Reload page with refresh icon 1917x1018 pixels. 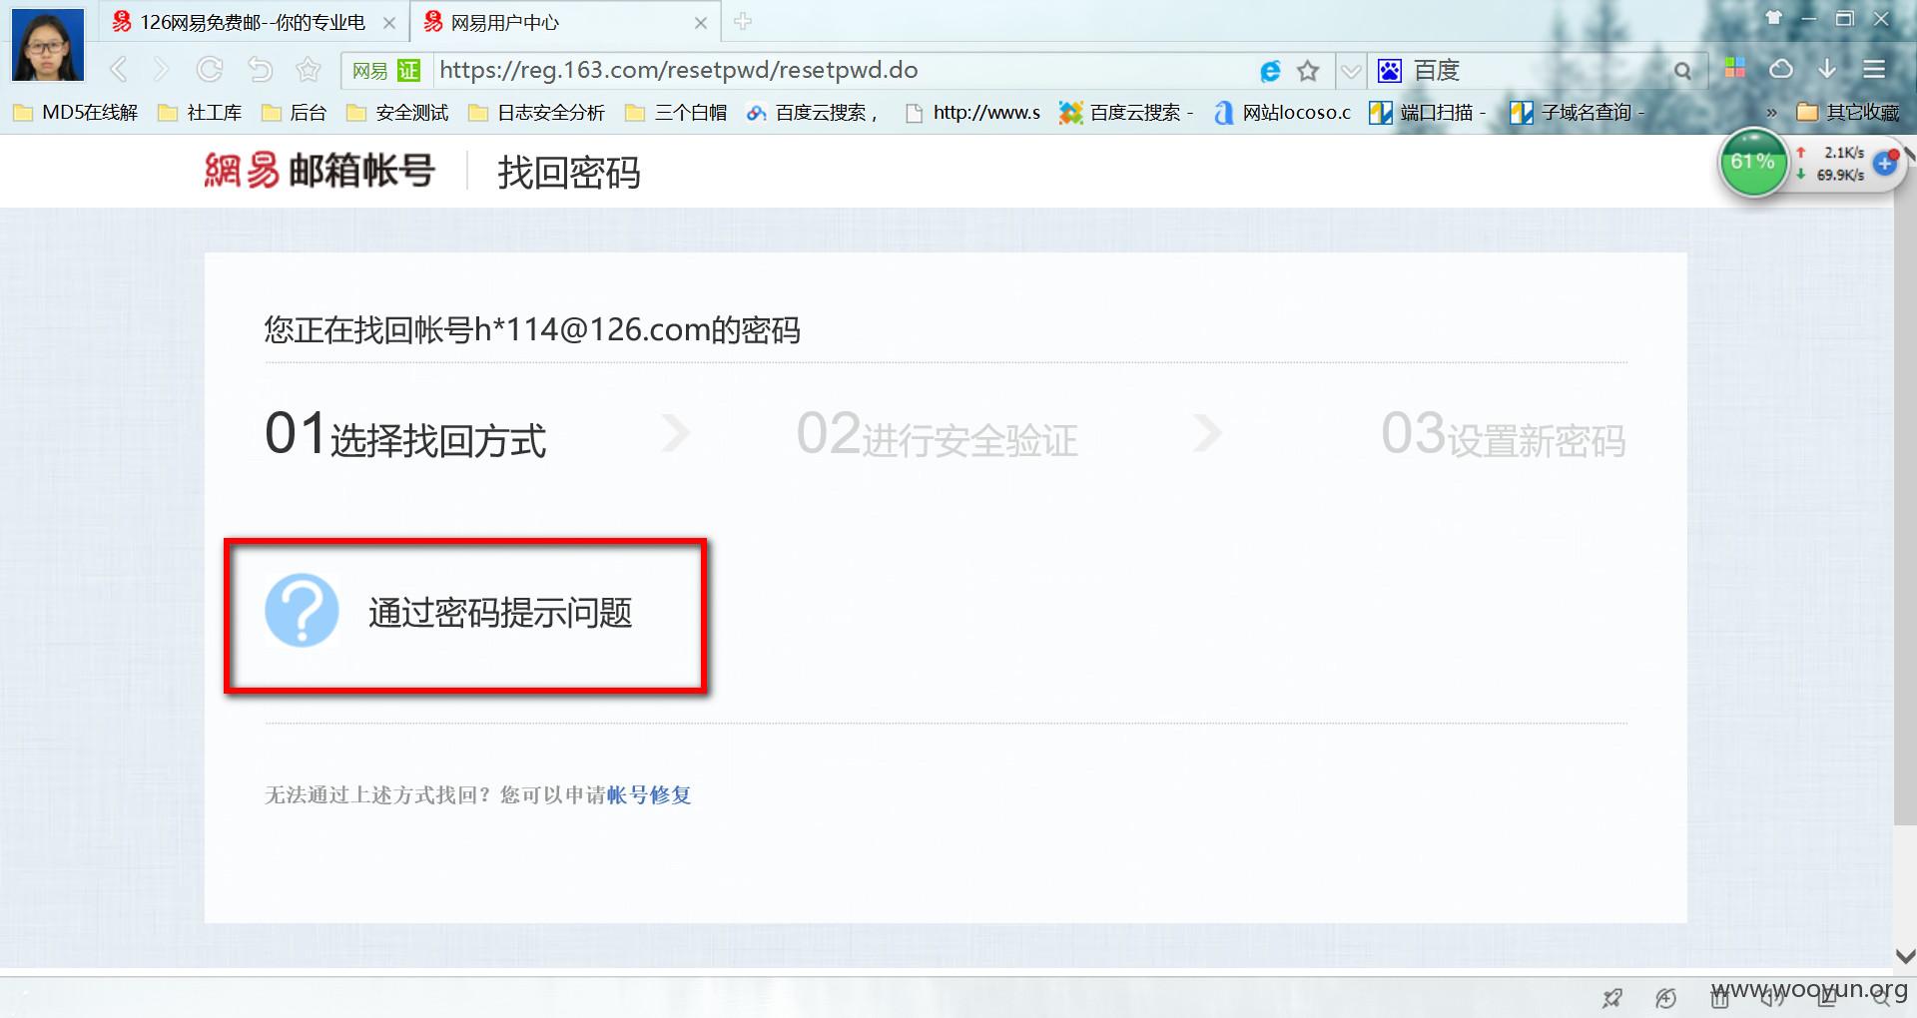[x=210, y=69]
